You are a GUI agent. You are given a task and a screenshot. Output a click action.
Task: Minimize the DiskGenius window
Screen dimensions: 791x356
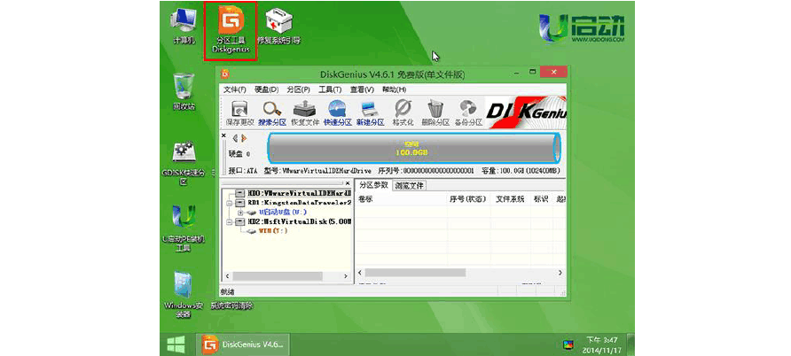click(x=518, y=72)
